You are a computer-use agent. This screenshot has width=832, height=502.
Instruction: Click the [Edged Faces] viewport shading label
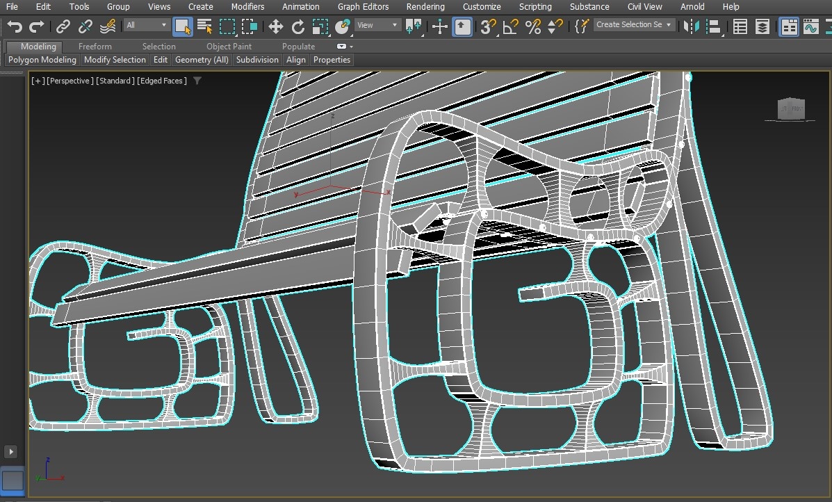[162, 81]
